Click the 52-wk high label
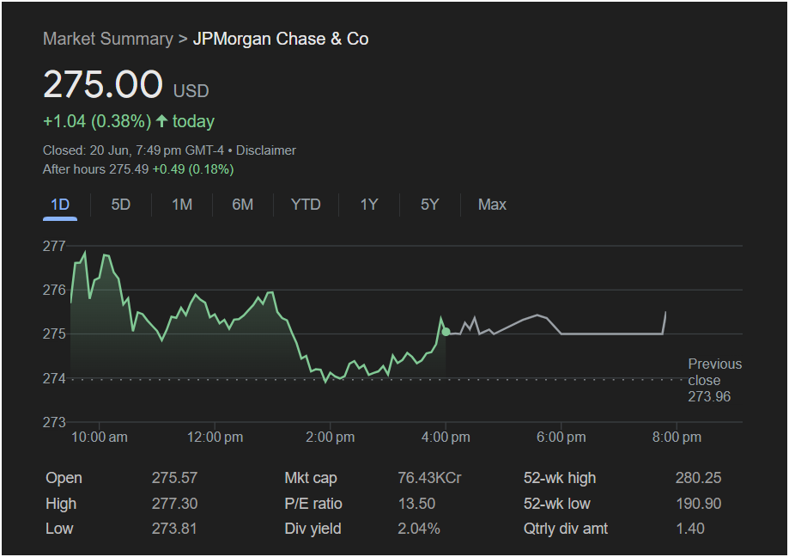Viewport: 789px width, 557px height. tap(560, 478)
